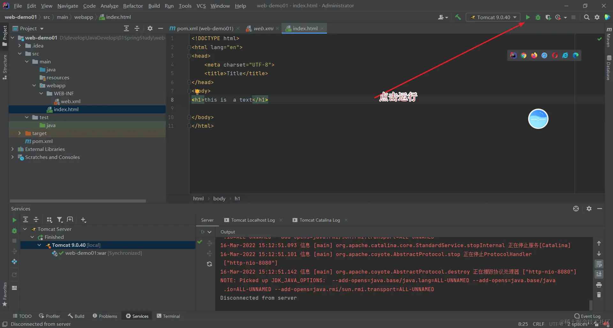
Task: Open Tomcat Catalina Log tab
Action: [x=320, y=220]
